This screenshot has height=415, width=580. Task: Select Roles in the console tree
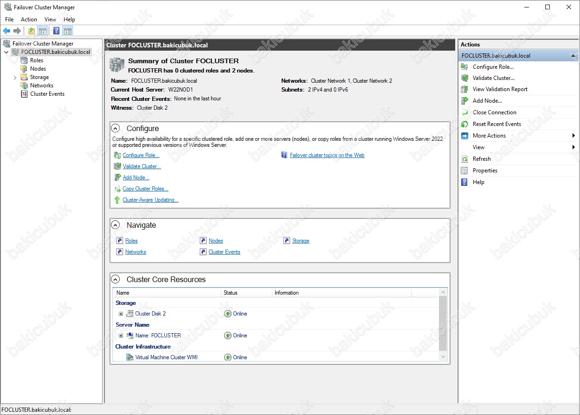pos(37,60)
